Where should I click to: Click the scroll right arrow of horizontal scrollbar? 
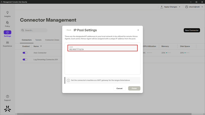tap(204, 114)
